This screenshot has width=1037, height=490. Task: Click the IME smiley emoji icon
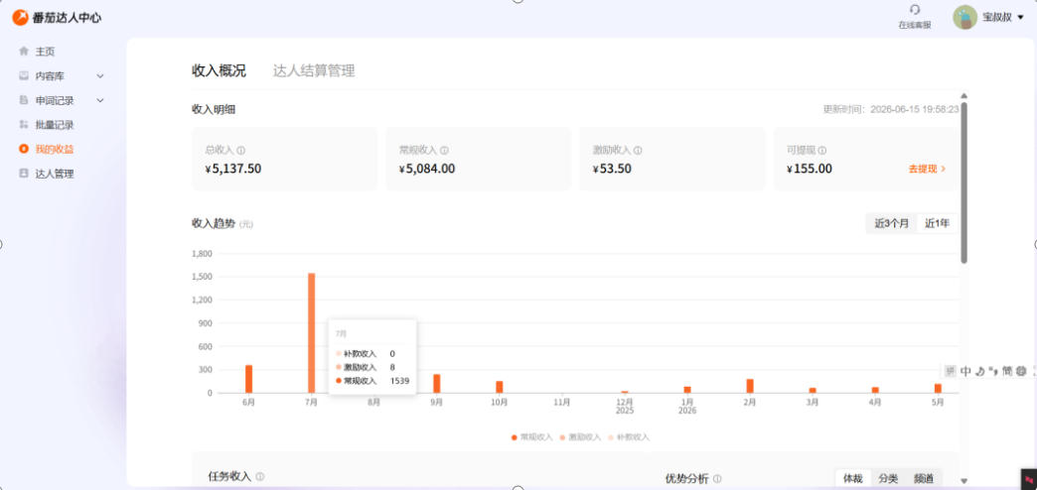pyautogui.click(x=1021, y=371)
